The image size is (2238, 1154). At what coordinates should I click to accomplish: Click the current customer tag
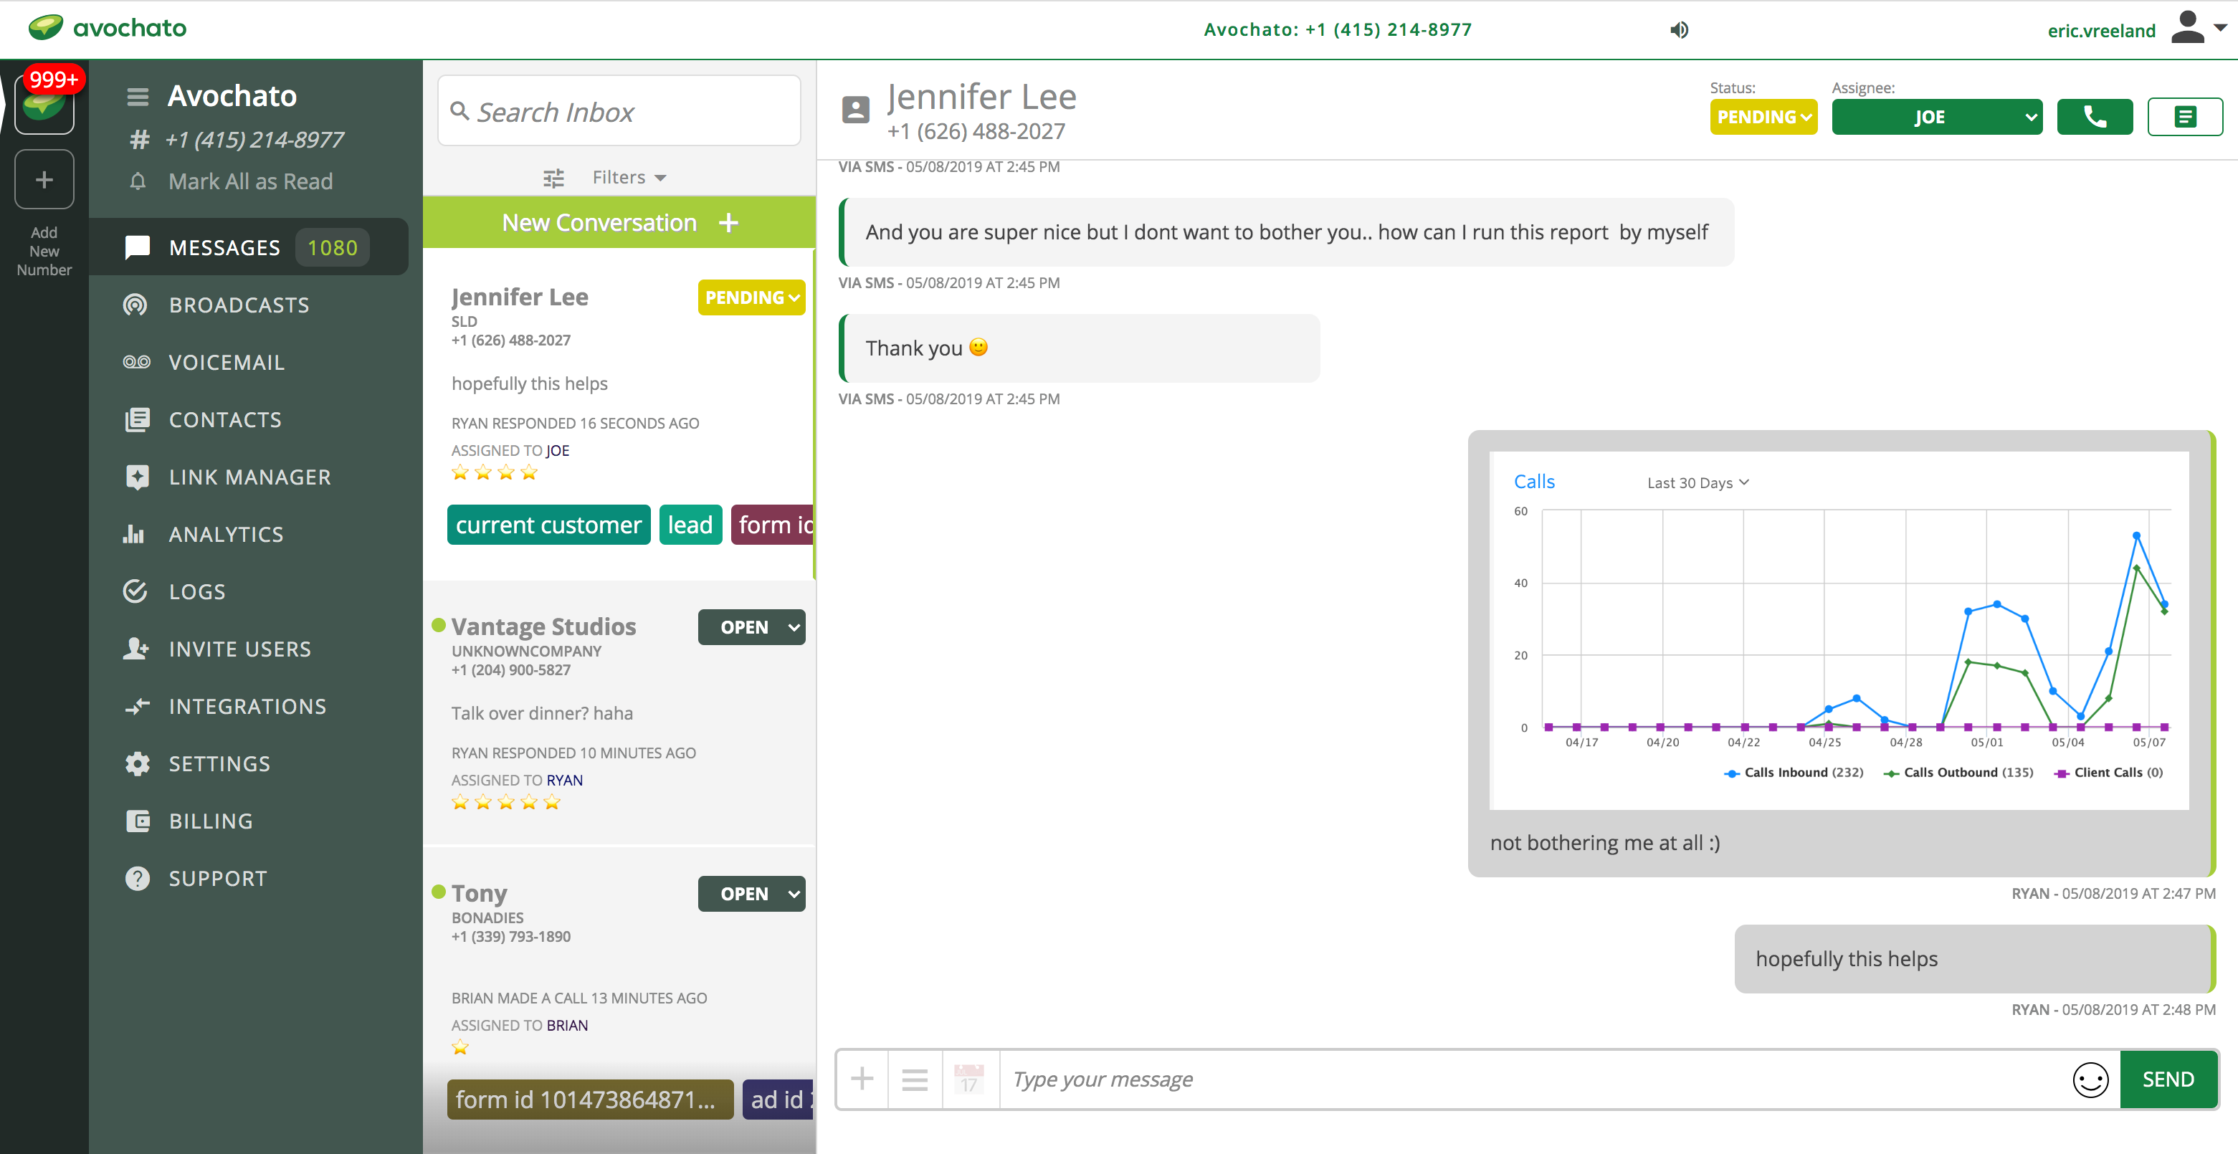coord(548,525)
